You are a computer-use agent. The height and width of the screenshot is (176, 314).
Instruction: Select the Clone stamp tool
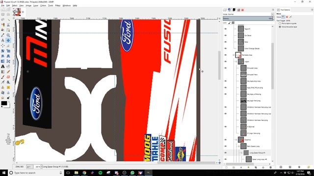3,87
